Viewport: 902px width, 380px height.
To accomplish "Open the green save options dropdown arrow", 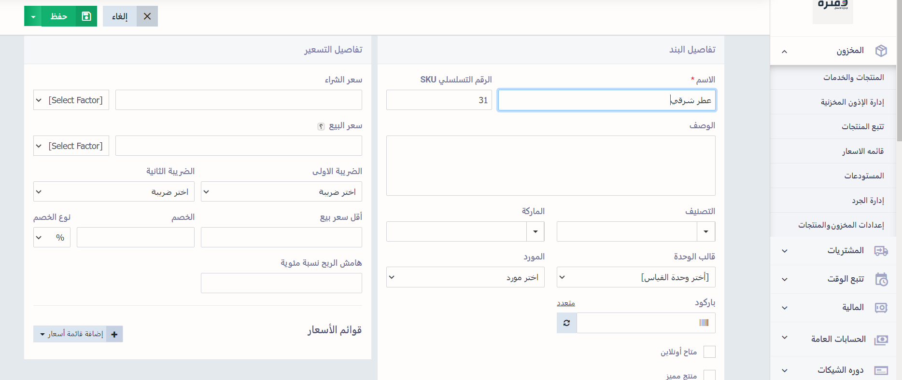I will tap(33, 16).
